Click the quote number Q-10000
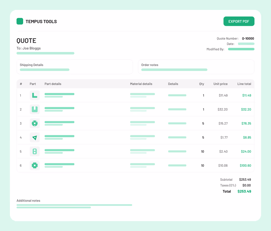This screenshot has width=271, height=231. 248,38
